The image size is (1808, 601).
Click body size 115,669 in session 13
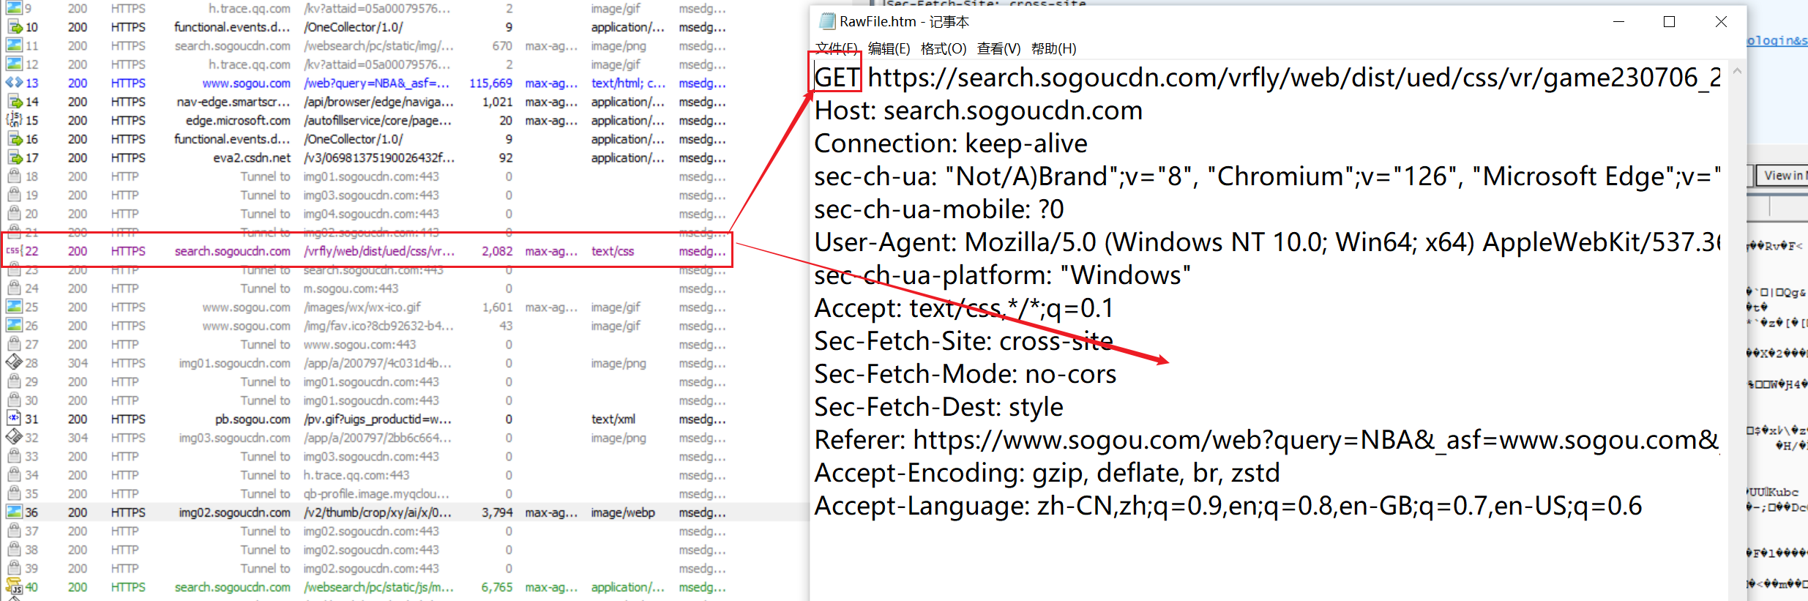pyautogui.click(x=490, y=83)
